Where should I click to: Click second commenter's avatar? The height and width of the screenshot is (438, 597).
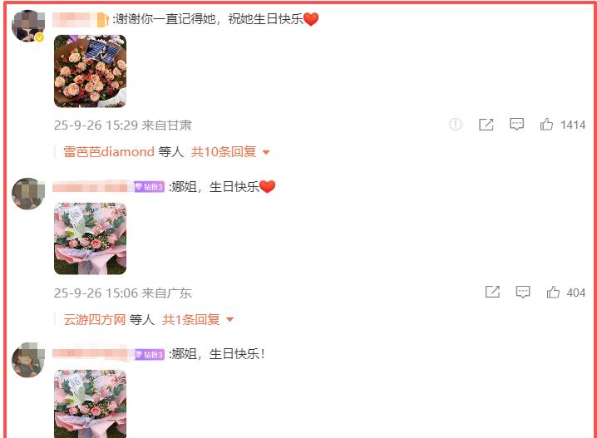click(x=28, y=194)
